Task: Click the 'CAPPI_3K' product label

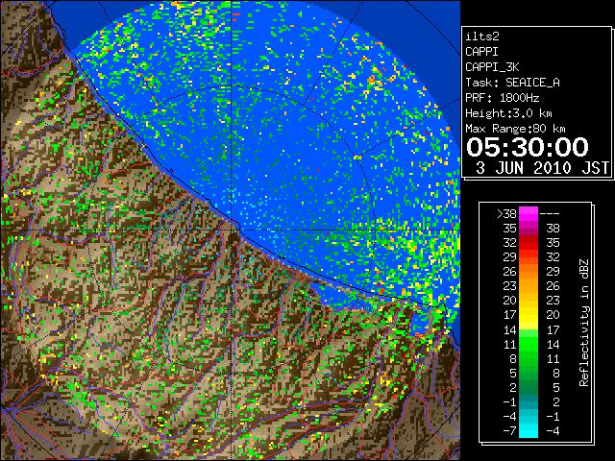Action: pyautogui.click(x=492, y=67)
